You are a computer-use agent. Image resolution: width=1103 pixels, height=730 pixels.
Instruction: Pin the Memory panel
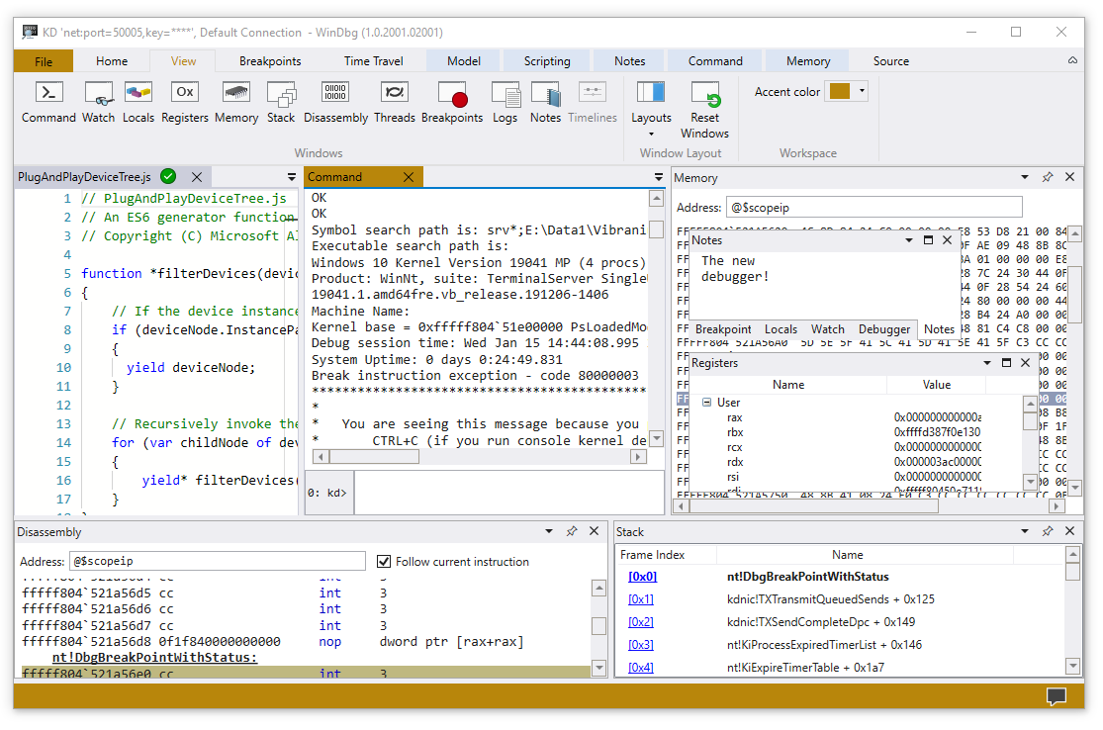point(1048,177)
